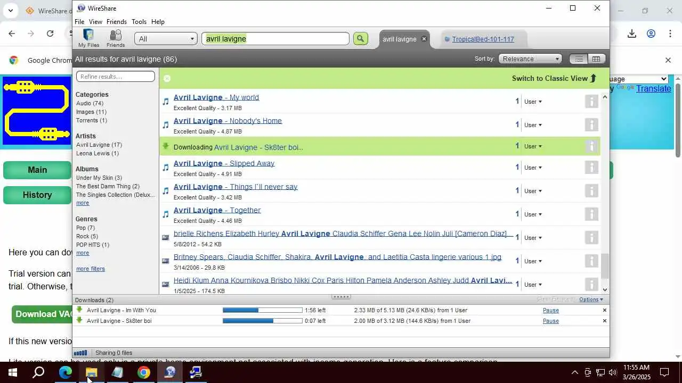This screenshot has height=383, width=682.
Task: Click green arrow of Im With You download
Action: (x=79, y=310)
